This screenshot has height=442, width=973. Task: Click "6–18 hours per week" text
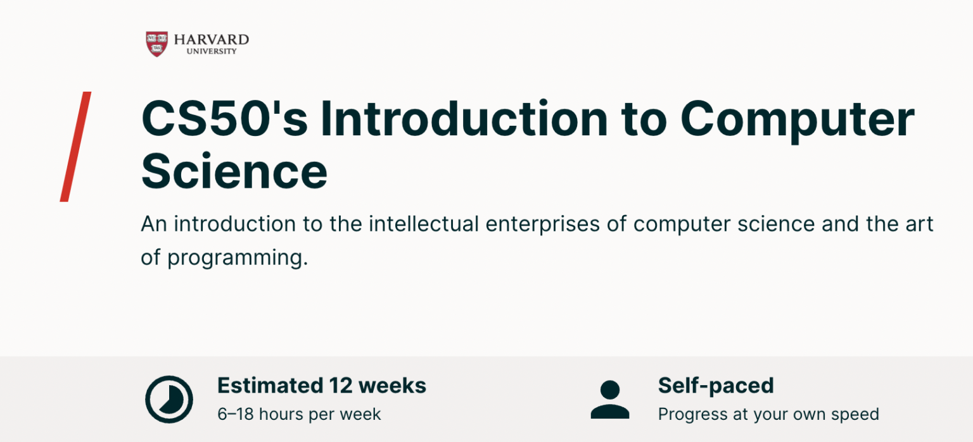[299, 414]
